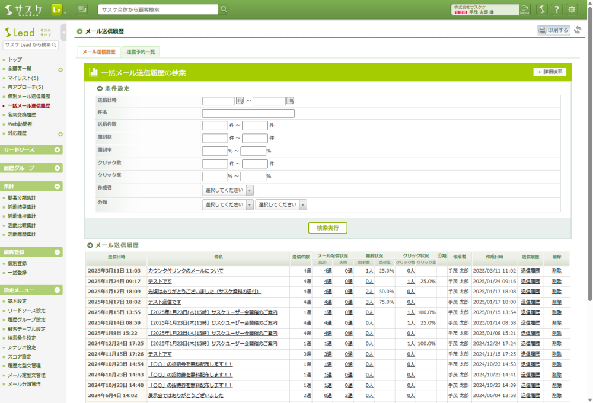593x403 pixels.
Task: Click the reload arrows icon beside print
Action: (x=578, y=30)
